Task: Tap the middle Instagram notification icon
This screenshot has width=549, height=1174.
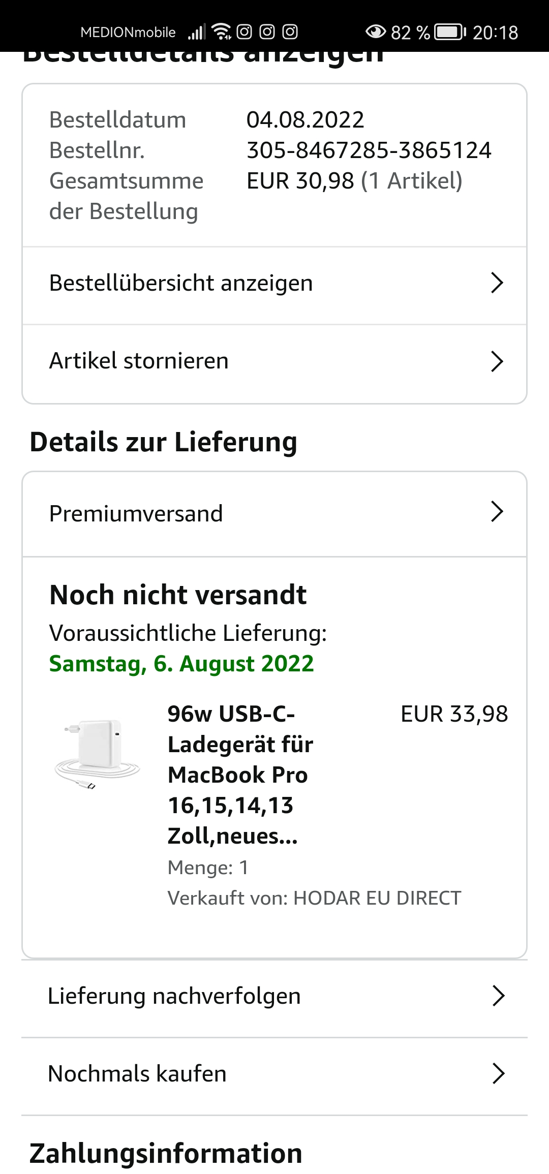Action: coord(267,32)
